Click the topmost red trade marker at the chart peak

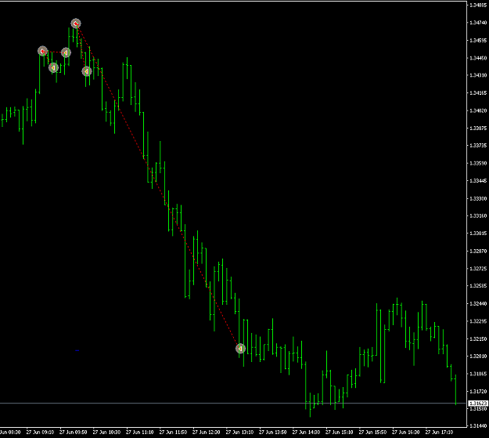pos(76,24)
